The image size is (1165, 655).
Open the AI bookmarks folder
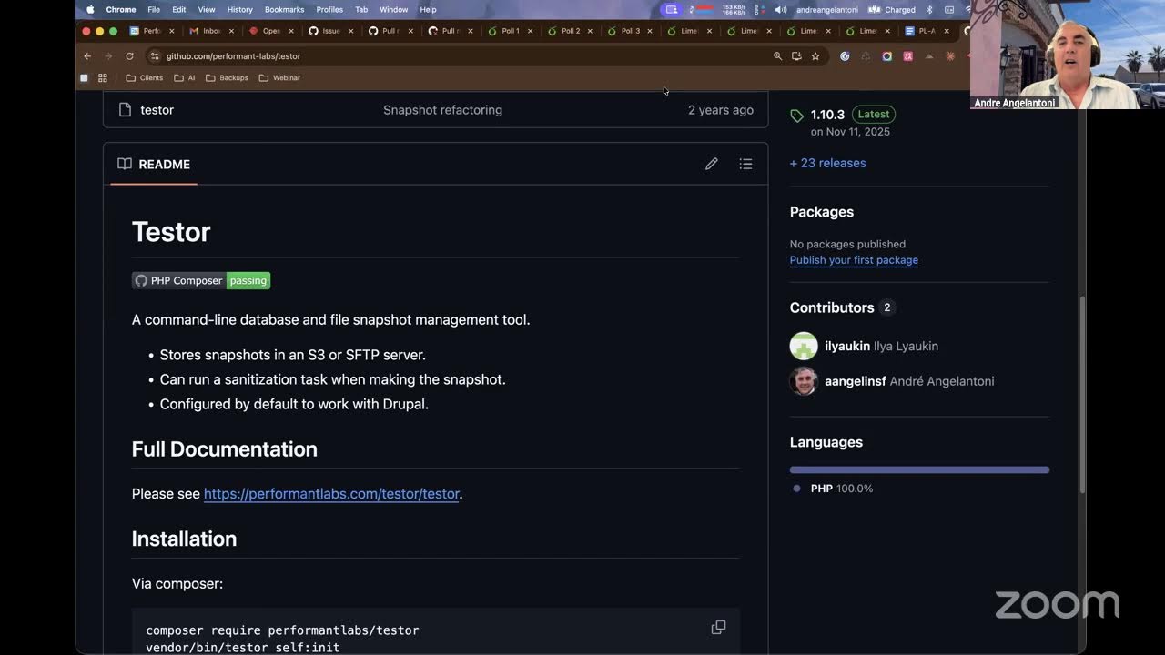click(185, 78)
